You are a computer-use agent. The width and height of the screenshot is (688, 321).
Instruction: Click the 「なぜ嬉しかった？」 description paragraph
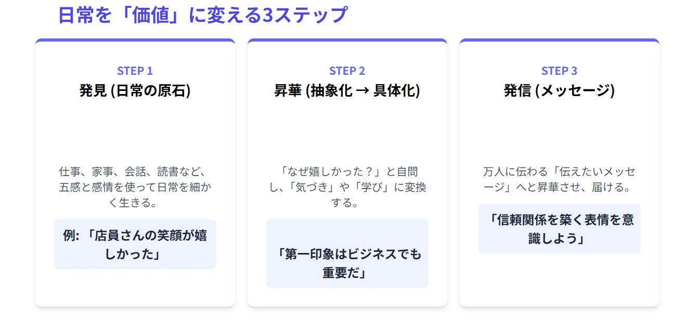pos(347,187)
